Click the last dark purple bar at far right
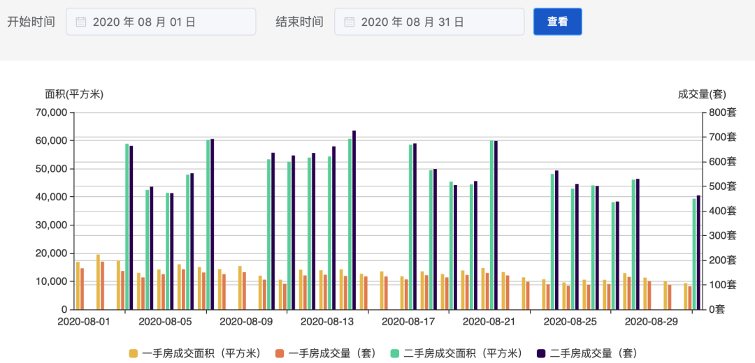Screen dimensions: 755x363 (x=698, y=252)
